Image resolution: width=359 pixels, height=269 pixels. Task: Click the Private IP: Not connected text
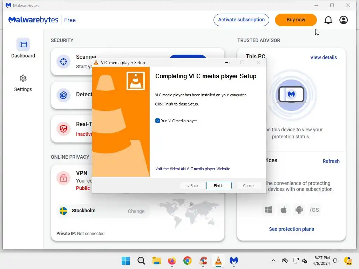pos(80,234)
